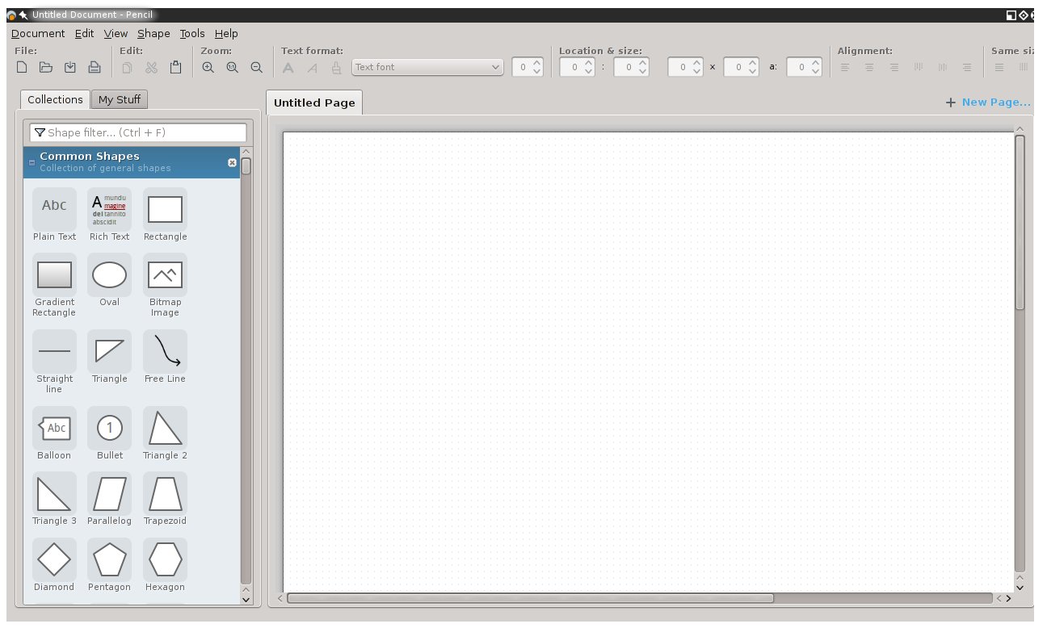Print the document via the printer icon

(95, 68)
